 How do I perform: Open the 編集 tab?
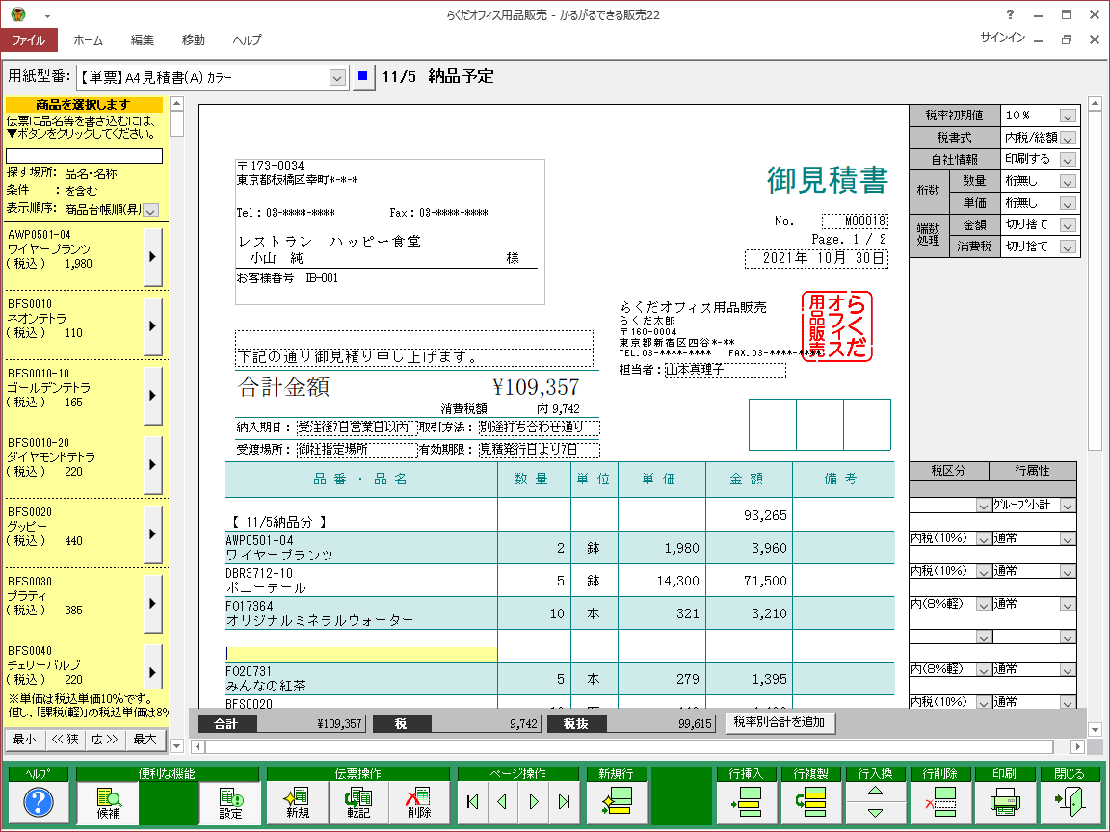[143, 40]
